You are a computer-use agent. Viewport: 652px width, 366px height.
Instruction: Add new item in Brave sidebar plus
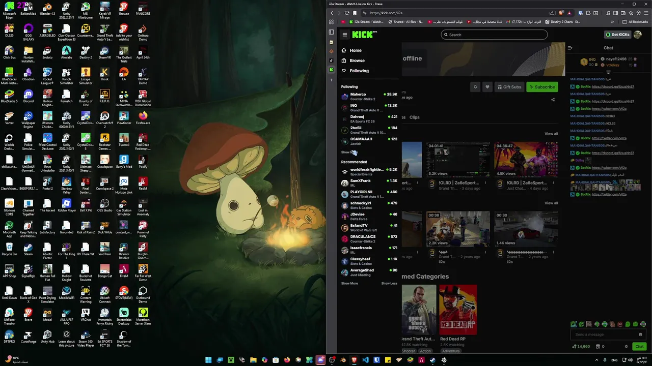(331, 80)
